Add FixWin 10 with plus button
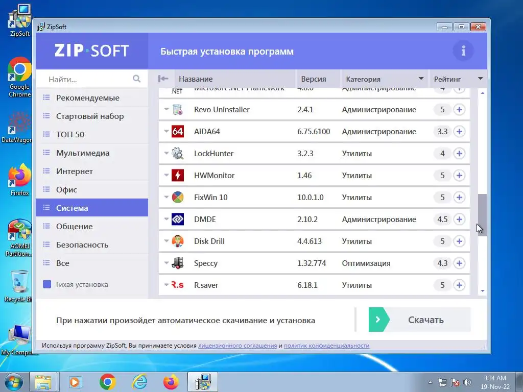 [x=459, y=198]
